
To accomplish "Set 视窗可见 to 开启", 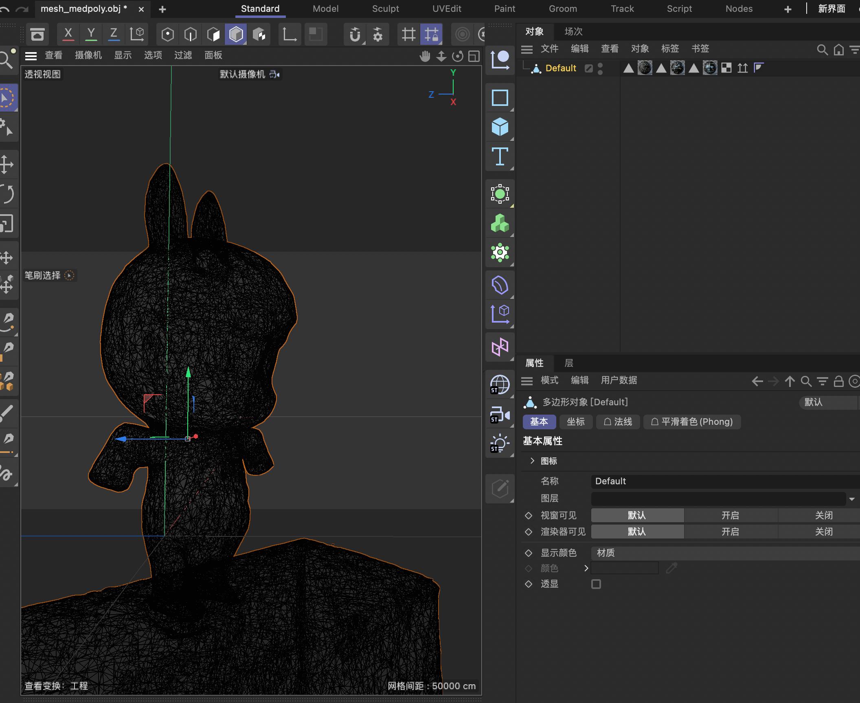I will (x=731, y=515).
